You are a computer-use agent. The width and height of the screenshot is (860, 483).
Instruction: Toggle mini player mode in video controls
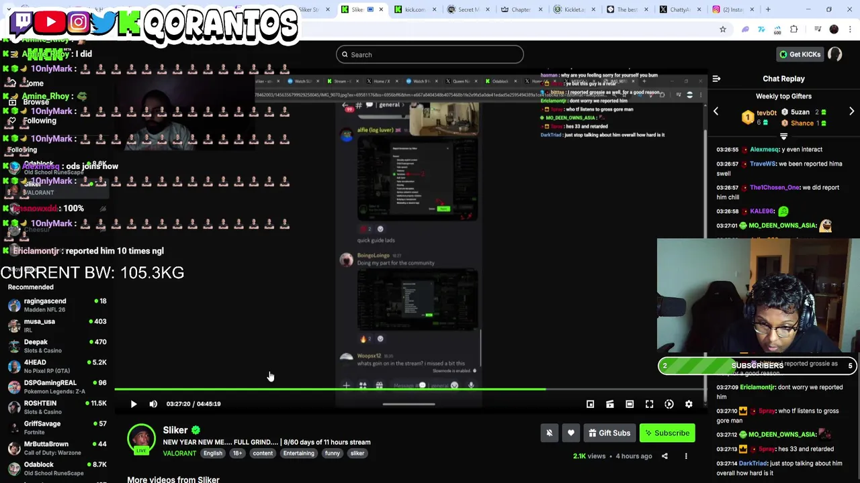[x=590, y=404]
